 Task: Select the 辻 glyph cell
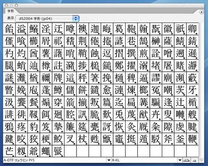tap(180, 102)
